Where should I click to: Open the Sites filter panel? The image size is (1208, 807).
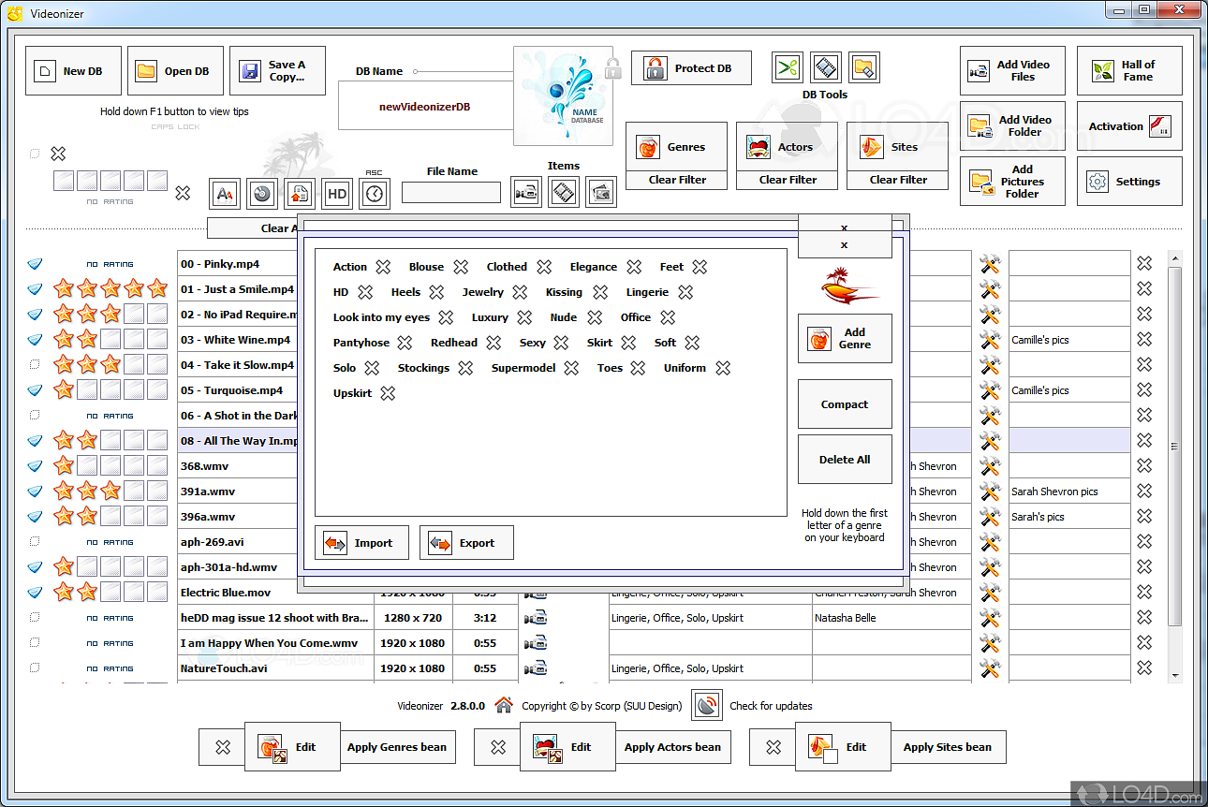pos(897,147)
